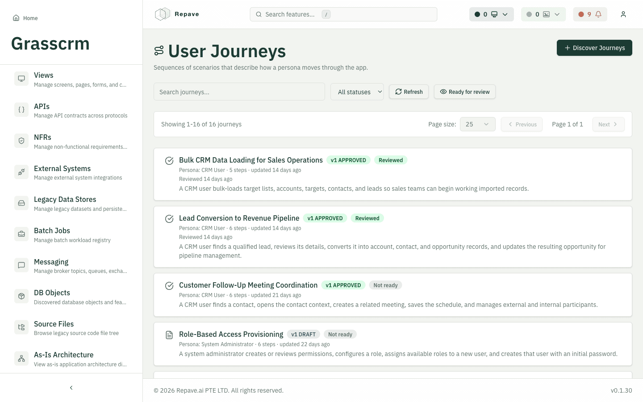Viewport: 643px width, 402px height.
Task: Click the draft document icon for Role-Based Access Provisioning
Action: 169,335
